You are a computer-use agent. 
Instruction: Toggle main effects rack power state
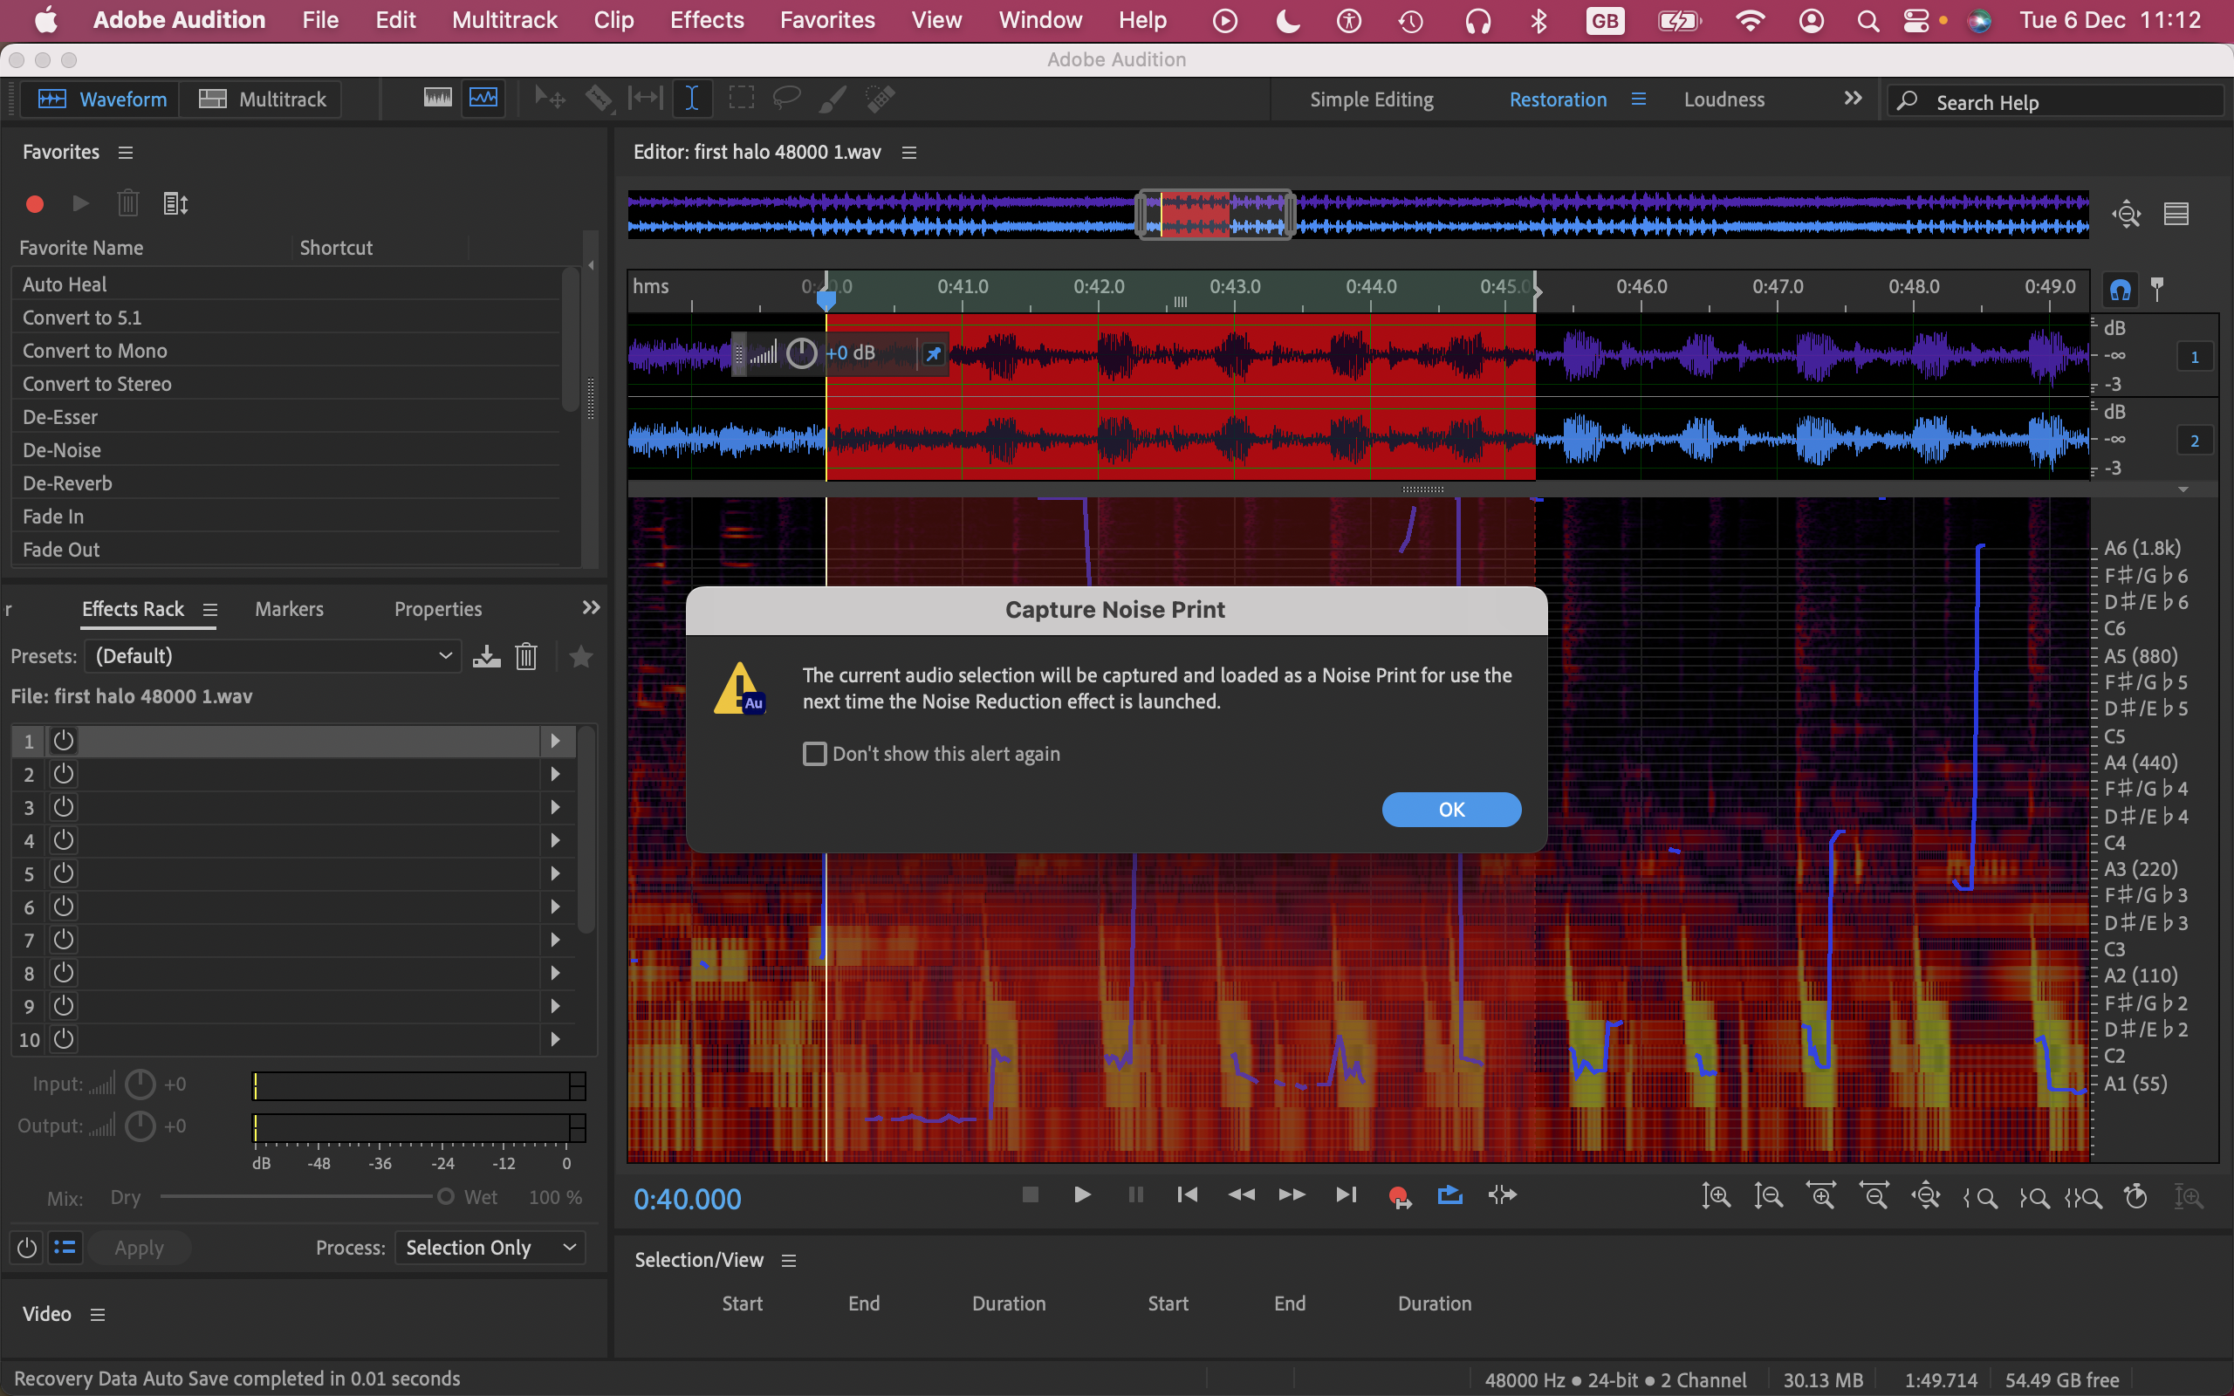pos(27,1249)
